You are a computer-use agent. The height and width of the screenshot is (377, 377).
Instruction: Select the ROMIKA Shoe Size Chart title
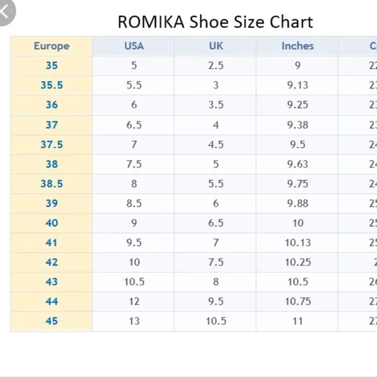pos(215,22)
